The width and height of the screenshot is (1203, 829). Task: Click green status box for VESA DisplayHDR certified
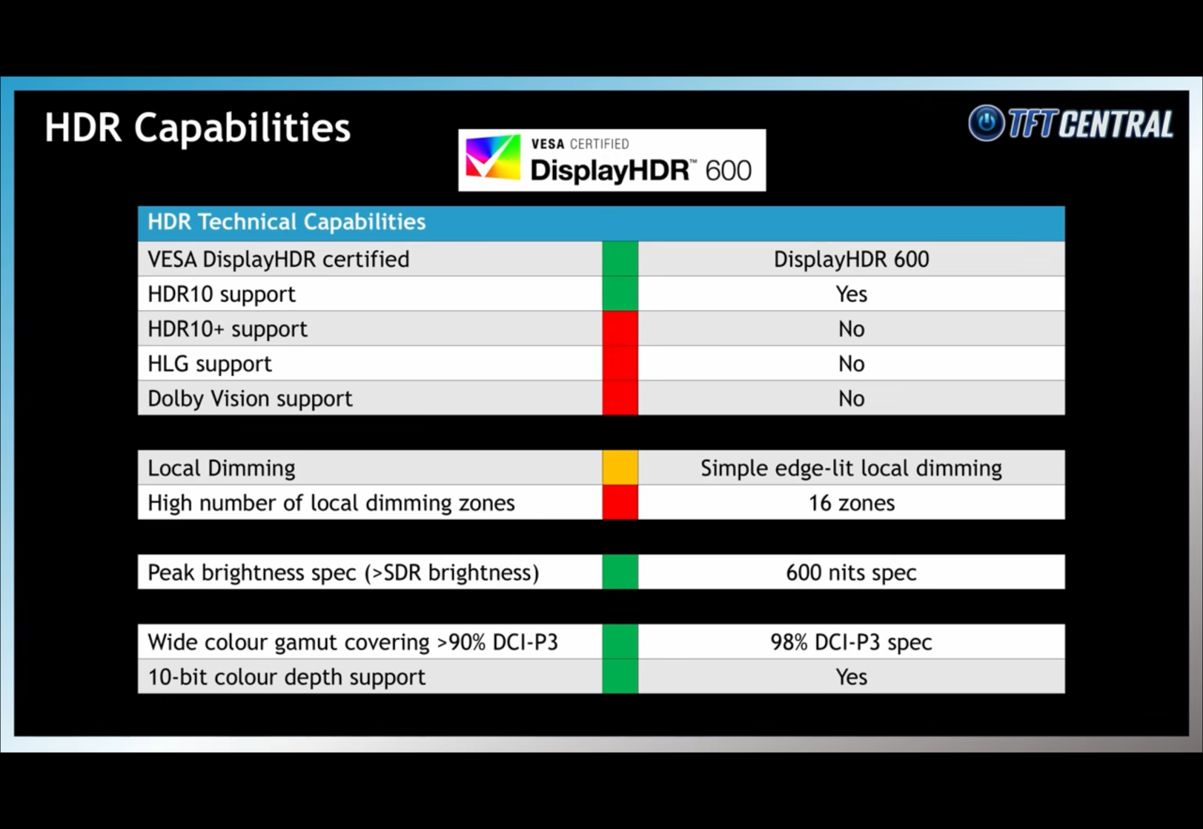click(620, 259)
